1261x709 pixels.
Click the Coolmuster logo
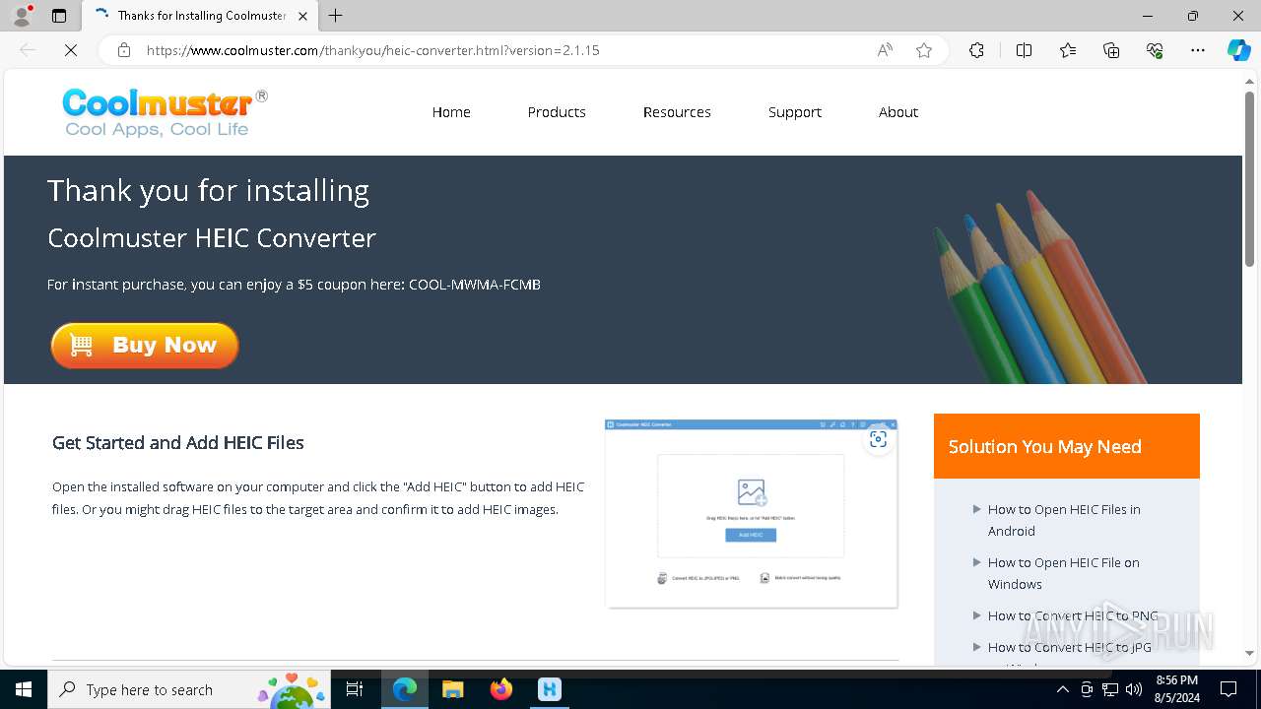[x=165, y=112]
